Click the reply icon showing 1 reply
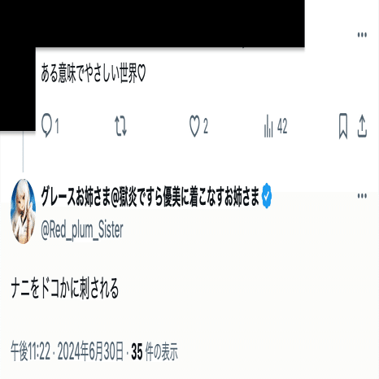The image size is (379, 379). pos(46,126)
